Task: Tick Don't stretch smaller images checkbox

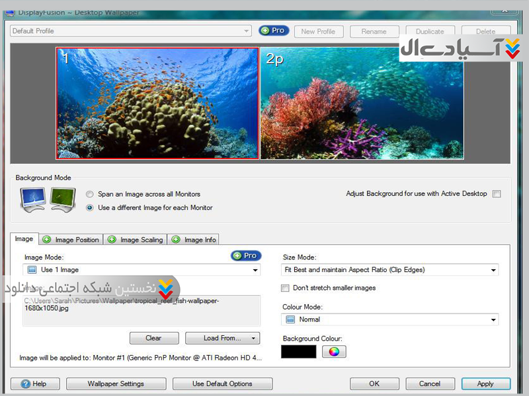Action: tap(286, 288)
